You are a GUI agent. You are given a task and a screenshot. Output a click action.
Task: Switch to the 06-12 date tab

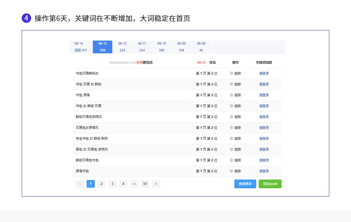click(x=122, y=47)
